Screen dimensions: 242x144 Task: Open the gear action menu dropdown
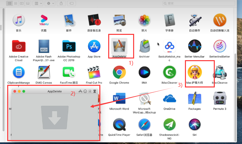click(x=50, y=3)
